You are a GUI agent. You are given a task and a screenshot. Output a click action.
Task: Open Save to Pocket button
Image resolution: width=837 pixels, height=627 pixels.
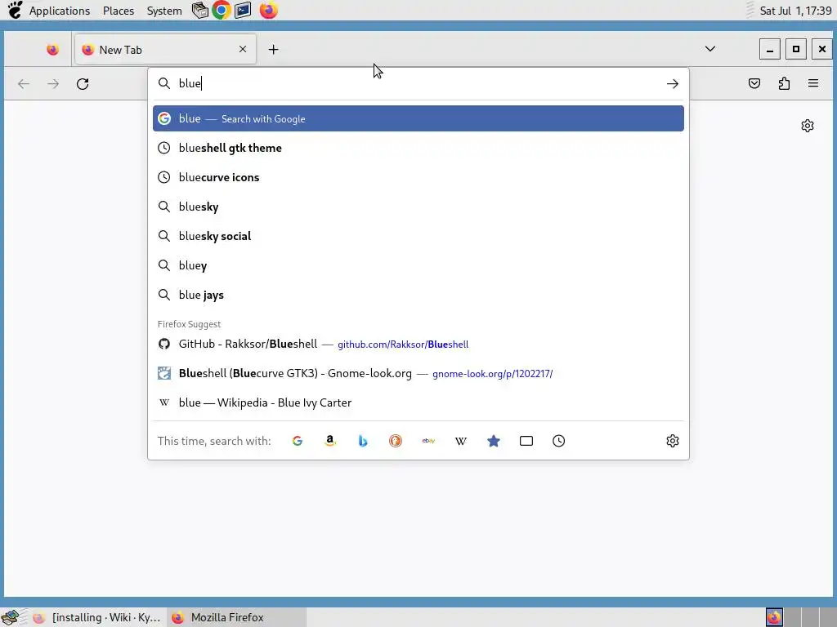(x=754, y=83)
